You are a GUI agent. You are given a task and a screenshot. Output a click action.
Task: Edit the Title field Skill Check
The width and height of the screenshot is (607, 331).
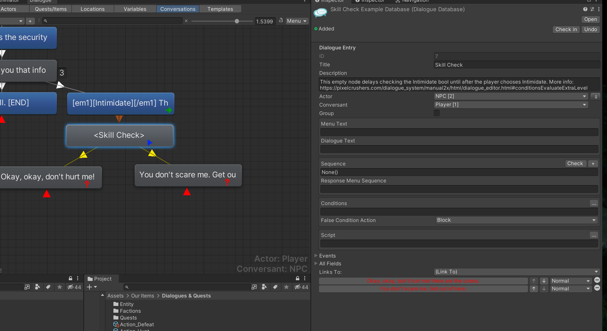(x=517, y=65)
